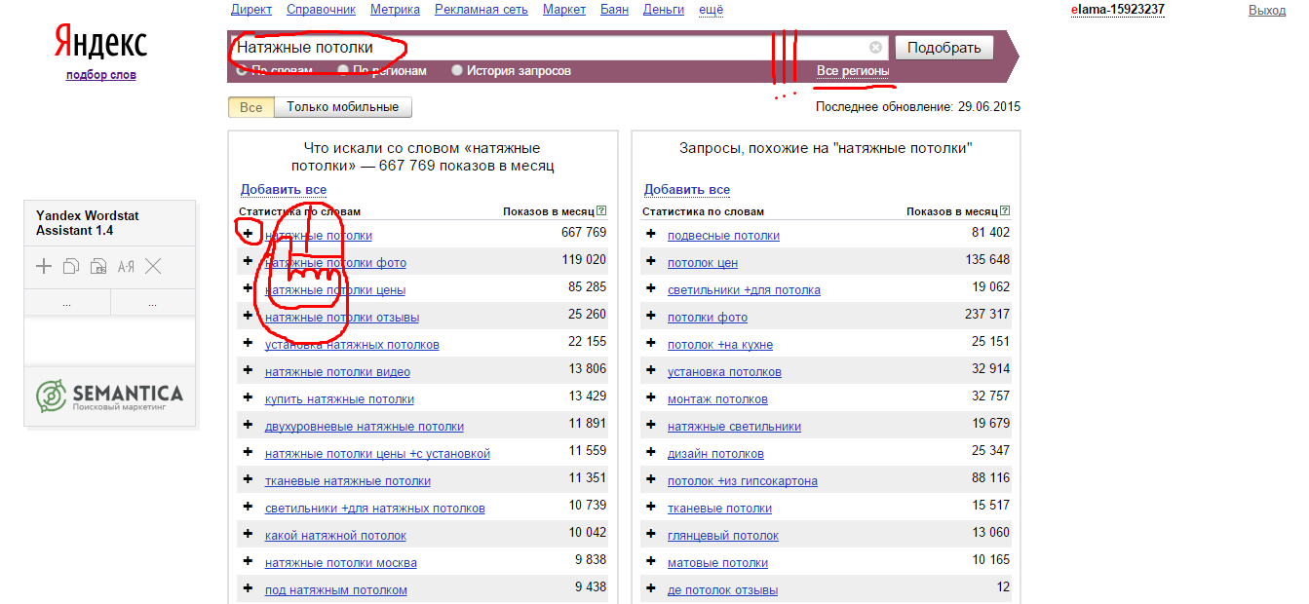Add 'дизайн потолков' with plus icon
This screenshot has width=1309, height=604.
(651, 453)
